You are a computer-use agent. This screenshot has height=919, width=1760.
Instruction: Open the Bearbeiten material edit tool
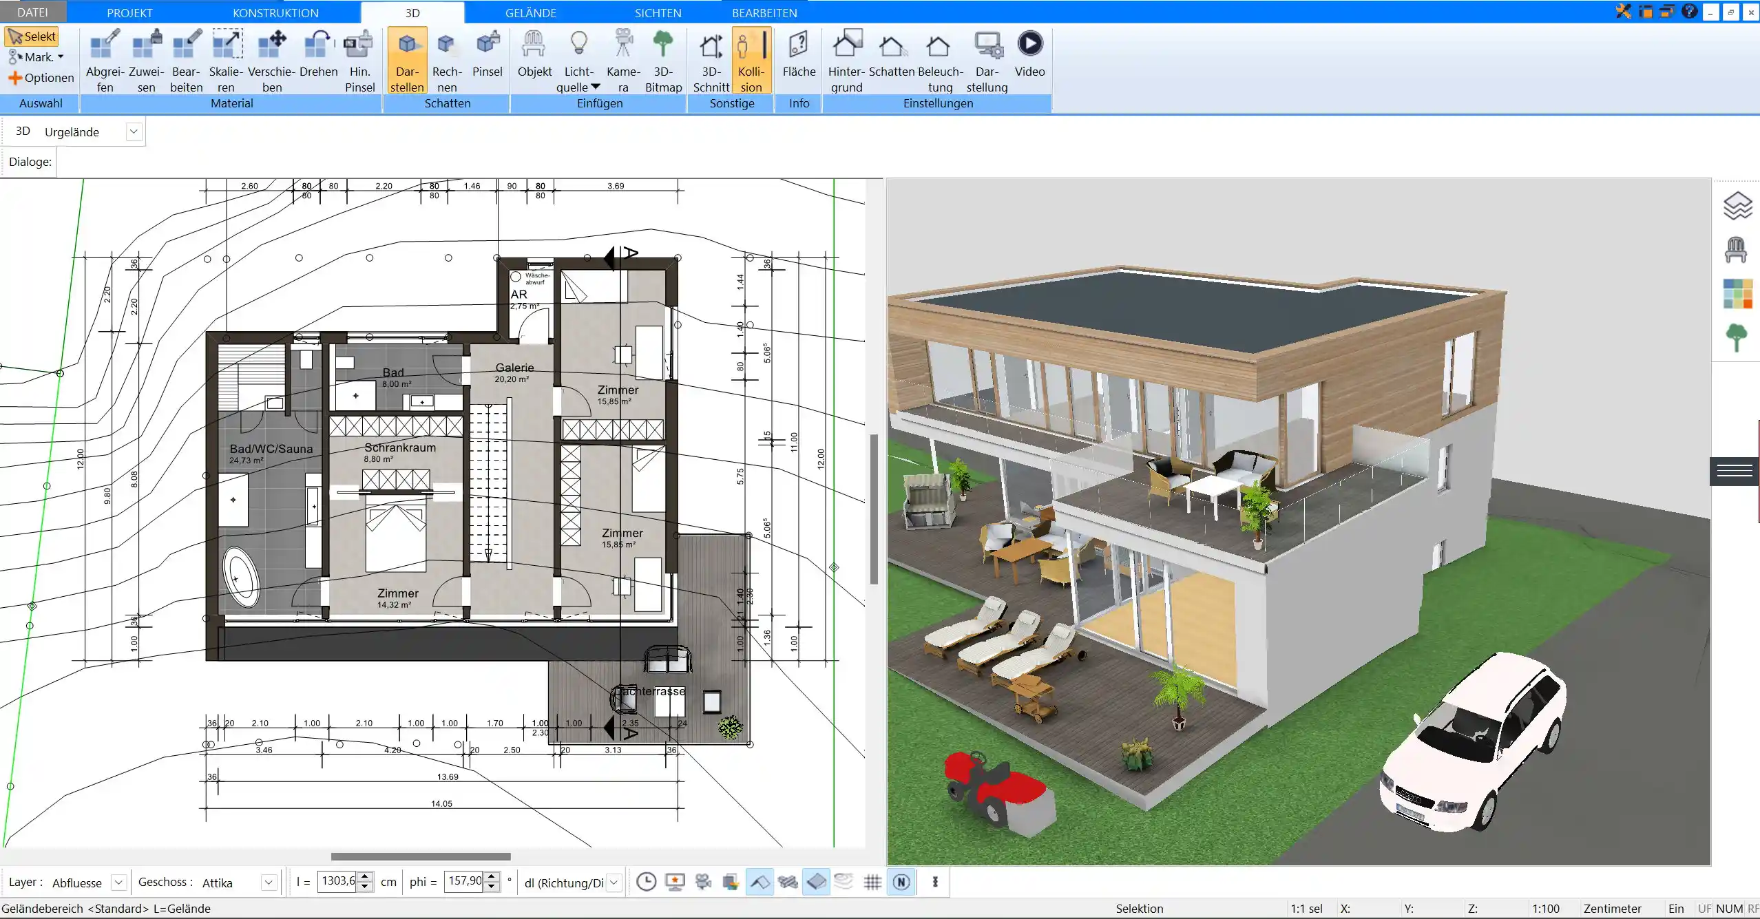point(187,61)
